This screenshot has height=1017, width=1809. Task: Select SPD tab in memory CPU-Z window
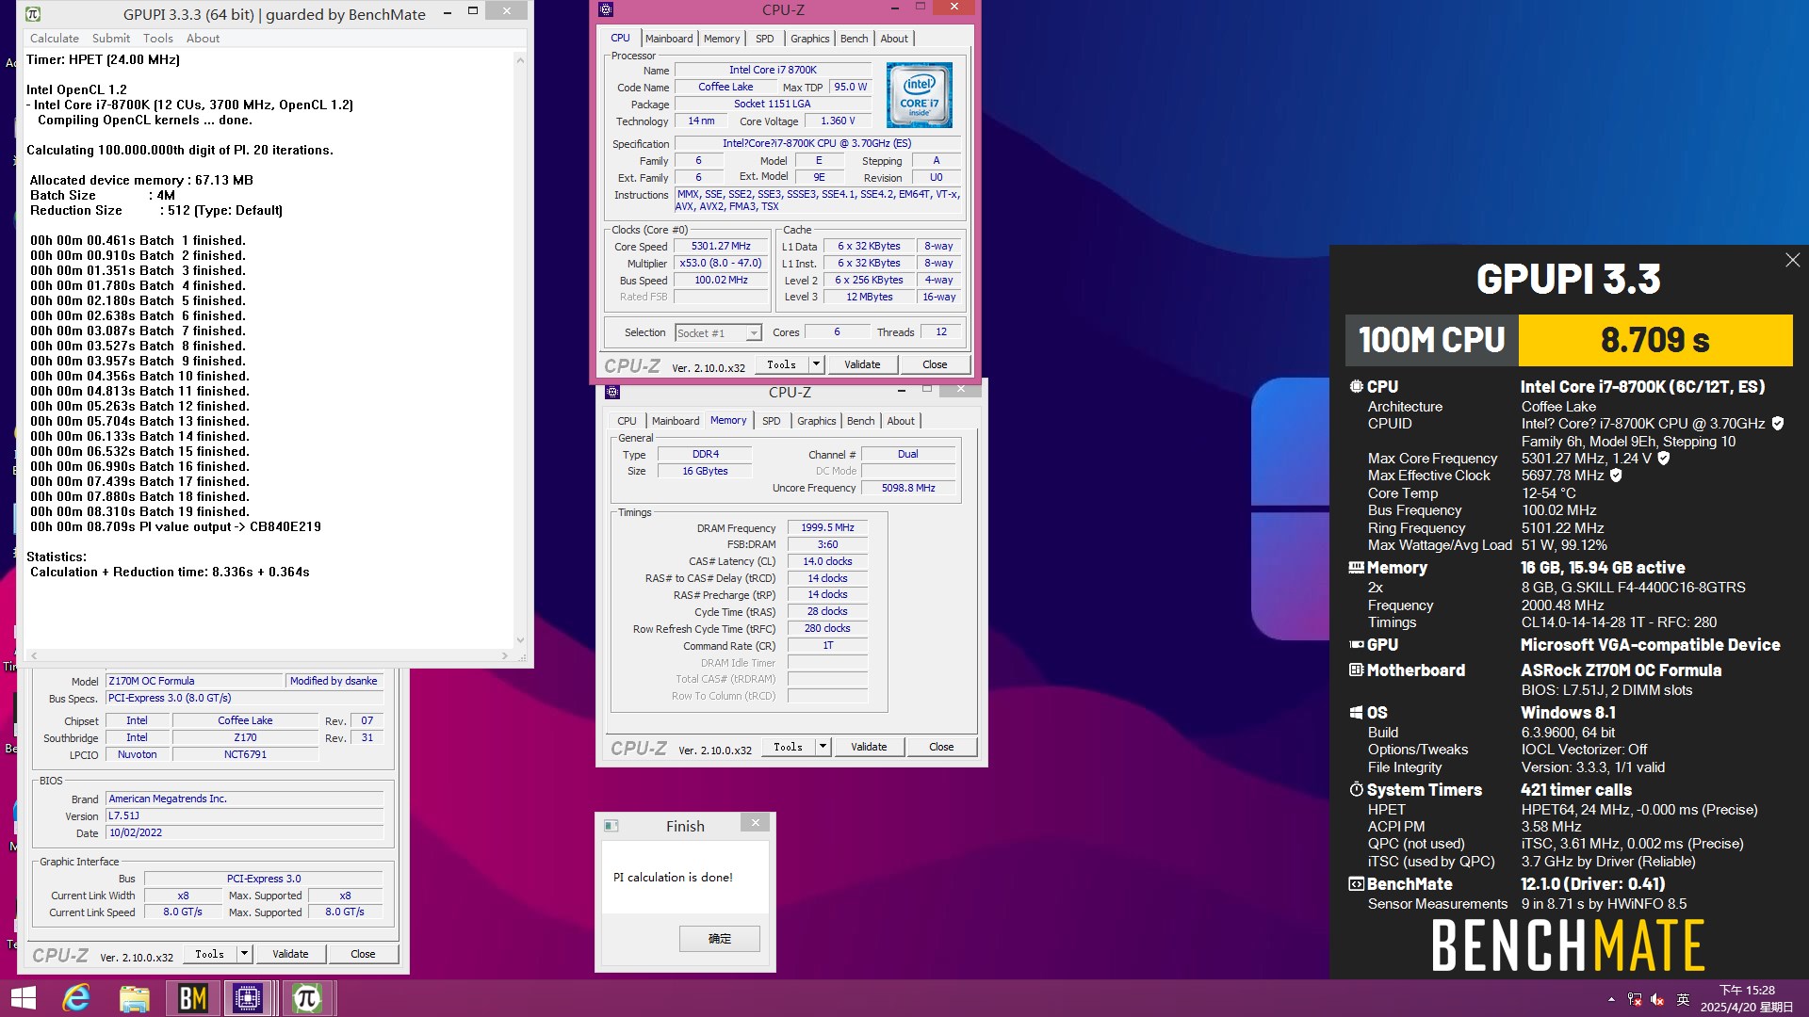coord(772,421)
